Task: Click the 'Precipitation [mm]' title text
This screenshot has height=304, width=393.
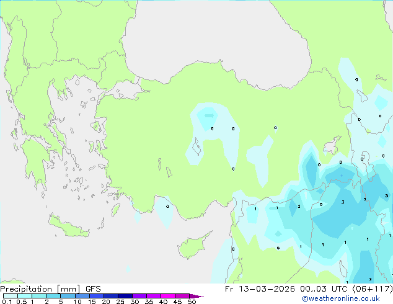Action: tap(40, 289)
